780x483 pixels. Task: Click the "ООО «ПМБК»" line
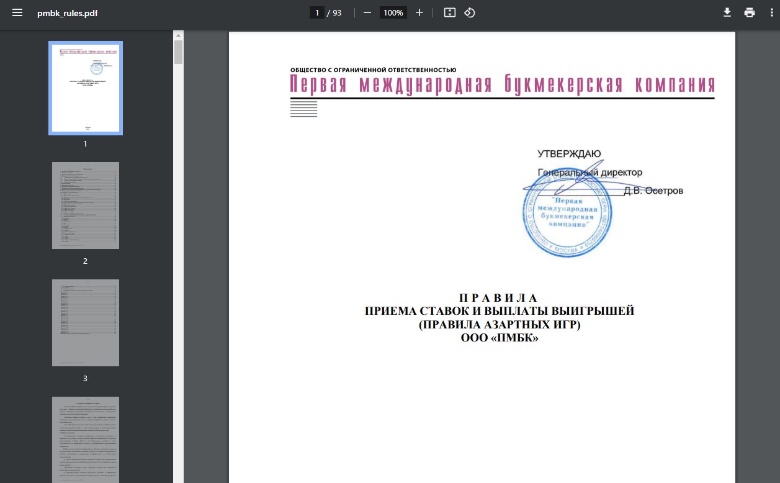pyautogui.click(x=500, y=338)
